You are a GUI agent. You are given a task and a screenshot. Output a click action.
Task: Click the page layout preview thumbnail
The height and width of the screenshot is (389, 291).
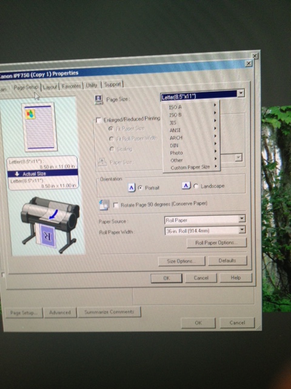[39, 127]
